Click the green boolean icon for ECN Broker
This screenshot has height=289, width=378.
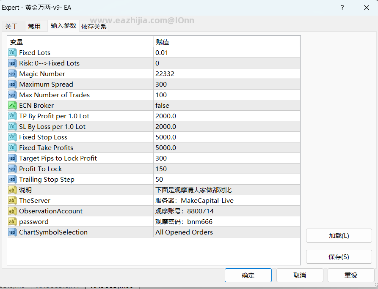tap(12, 105)
